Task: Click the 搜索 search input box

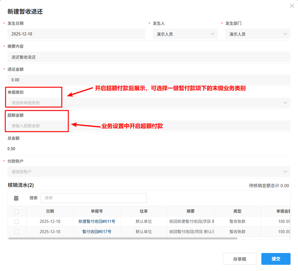Action: (x=94, y=198)
